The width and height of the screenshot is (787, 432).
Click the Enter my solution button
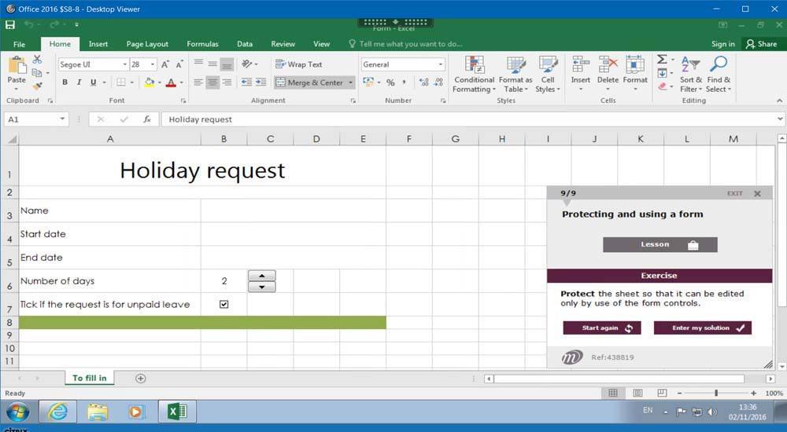702,328
